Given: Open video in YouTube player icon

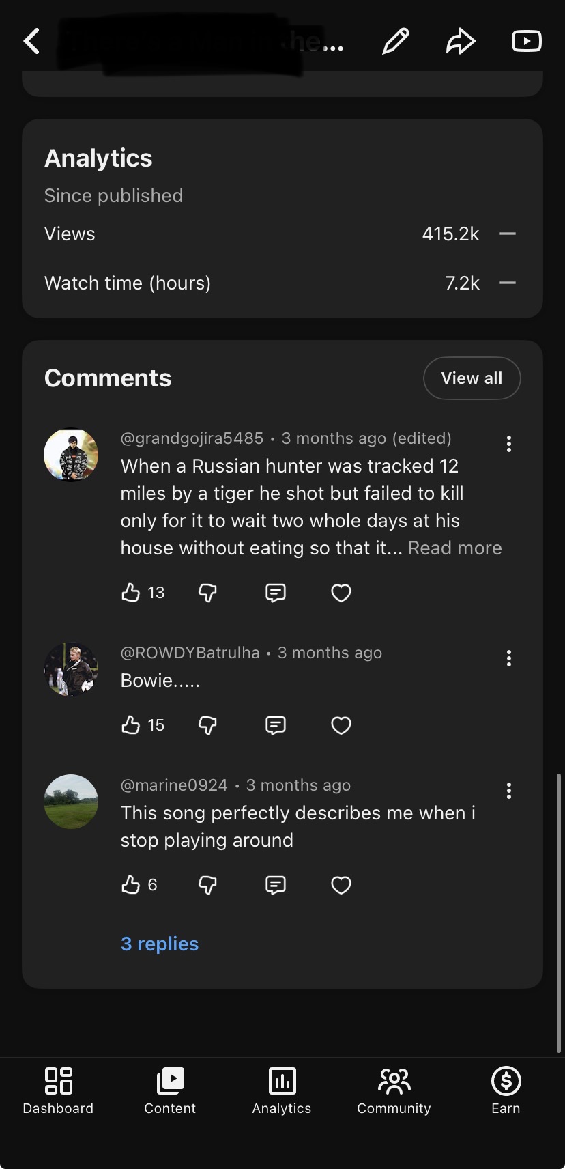Looking at the screenshot, I should point(527,41).
